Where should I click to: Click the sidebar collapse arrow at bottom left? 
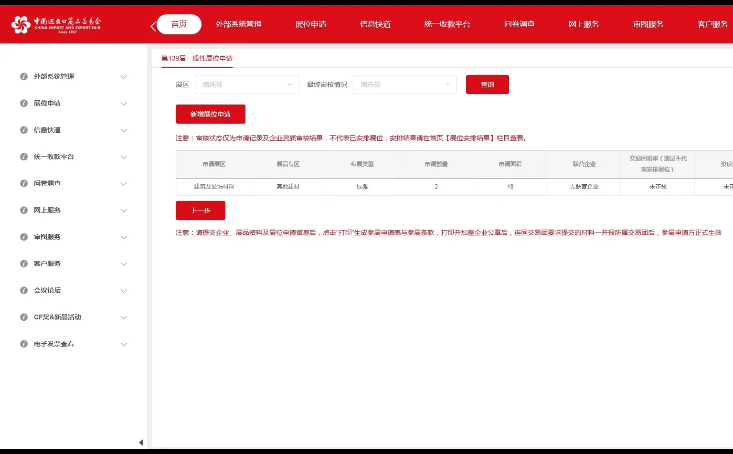(141, 443)
